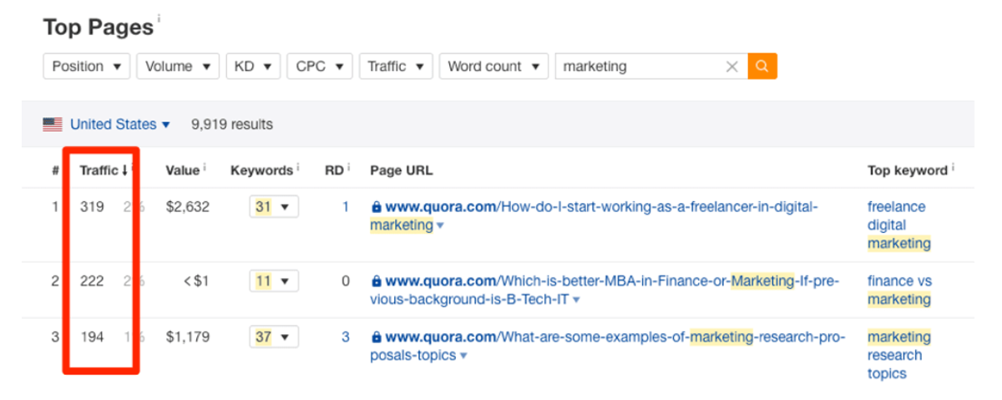Open the Position filter dropdown
Viewport: 1002px width, 400px height.
(x=86, y=67)
